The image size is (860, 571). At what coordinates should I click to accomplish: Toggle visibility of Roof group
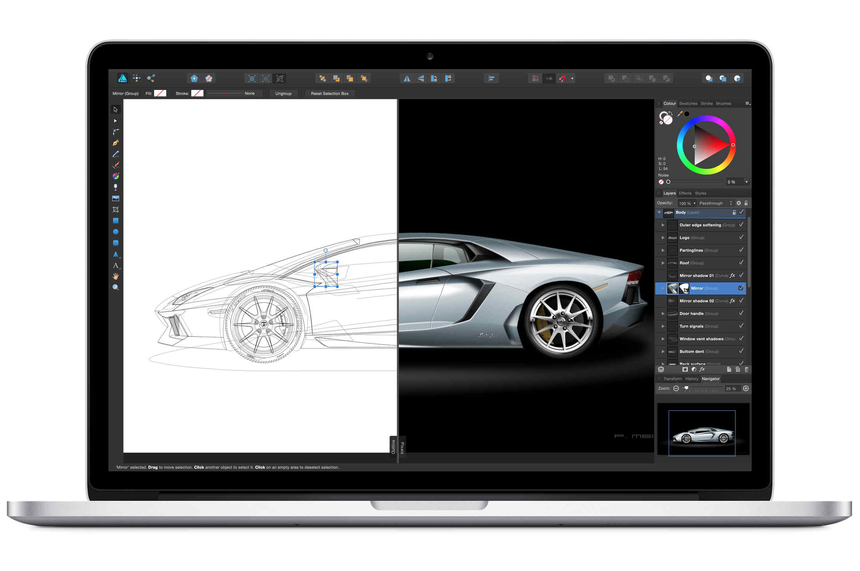[x=741, y=263]
